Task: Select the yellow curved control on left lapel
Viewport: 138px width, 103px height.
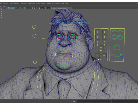Action: [x=41, y=78]
